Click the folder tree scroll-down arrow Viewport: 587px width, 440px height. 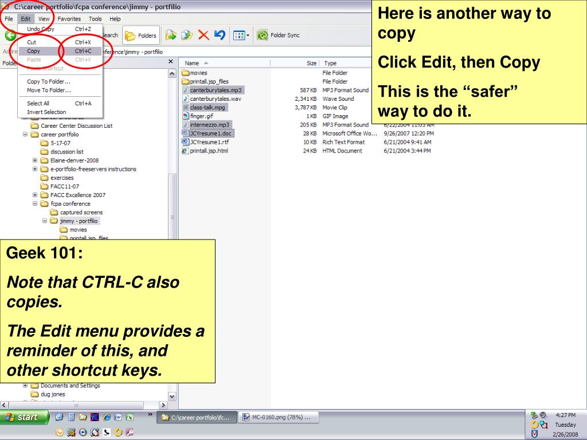(x=172, y=396)
